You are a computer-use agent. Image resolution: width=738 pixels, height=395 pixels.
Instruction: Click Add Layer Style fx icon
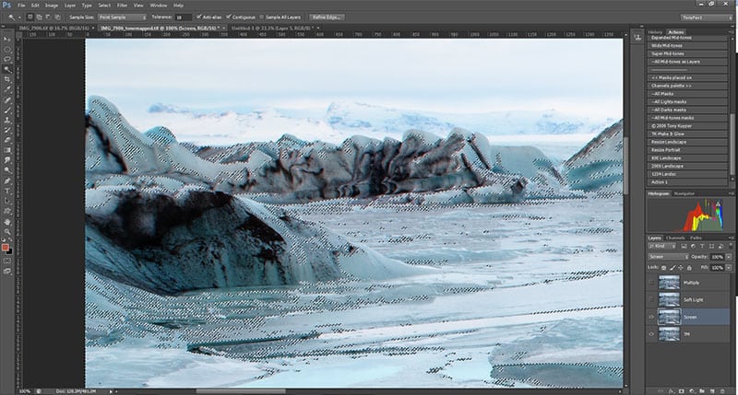click(672, 390)
